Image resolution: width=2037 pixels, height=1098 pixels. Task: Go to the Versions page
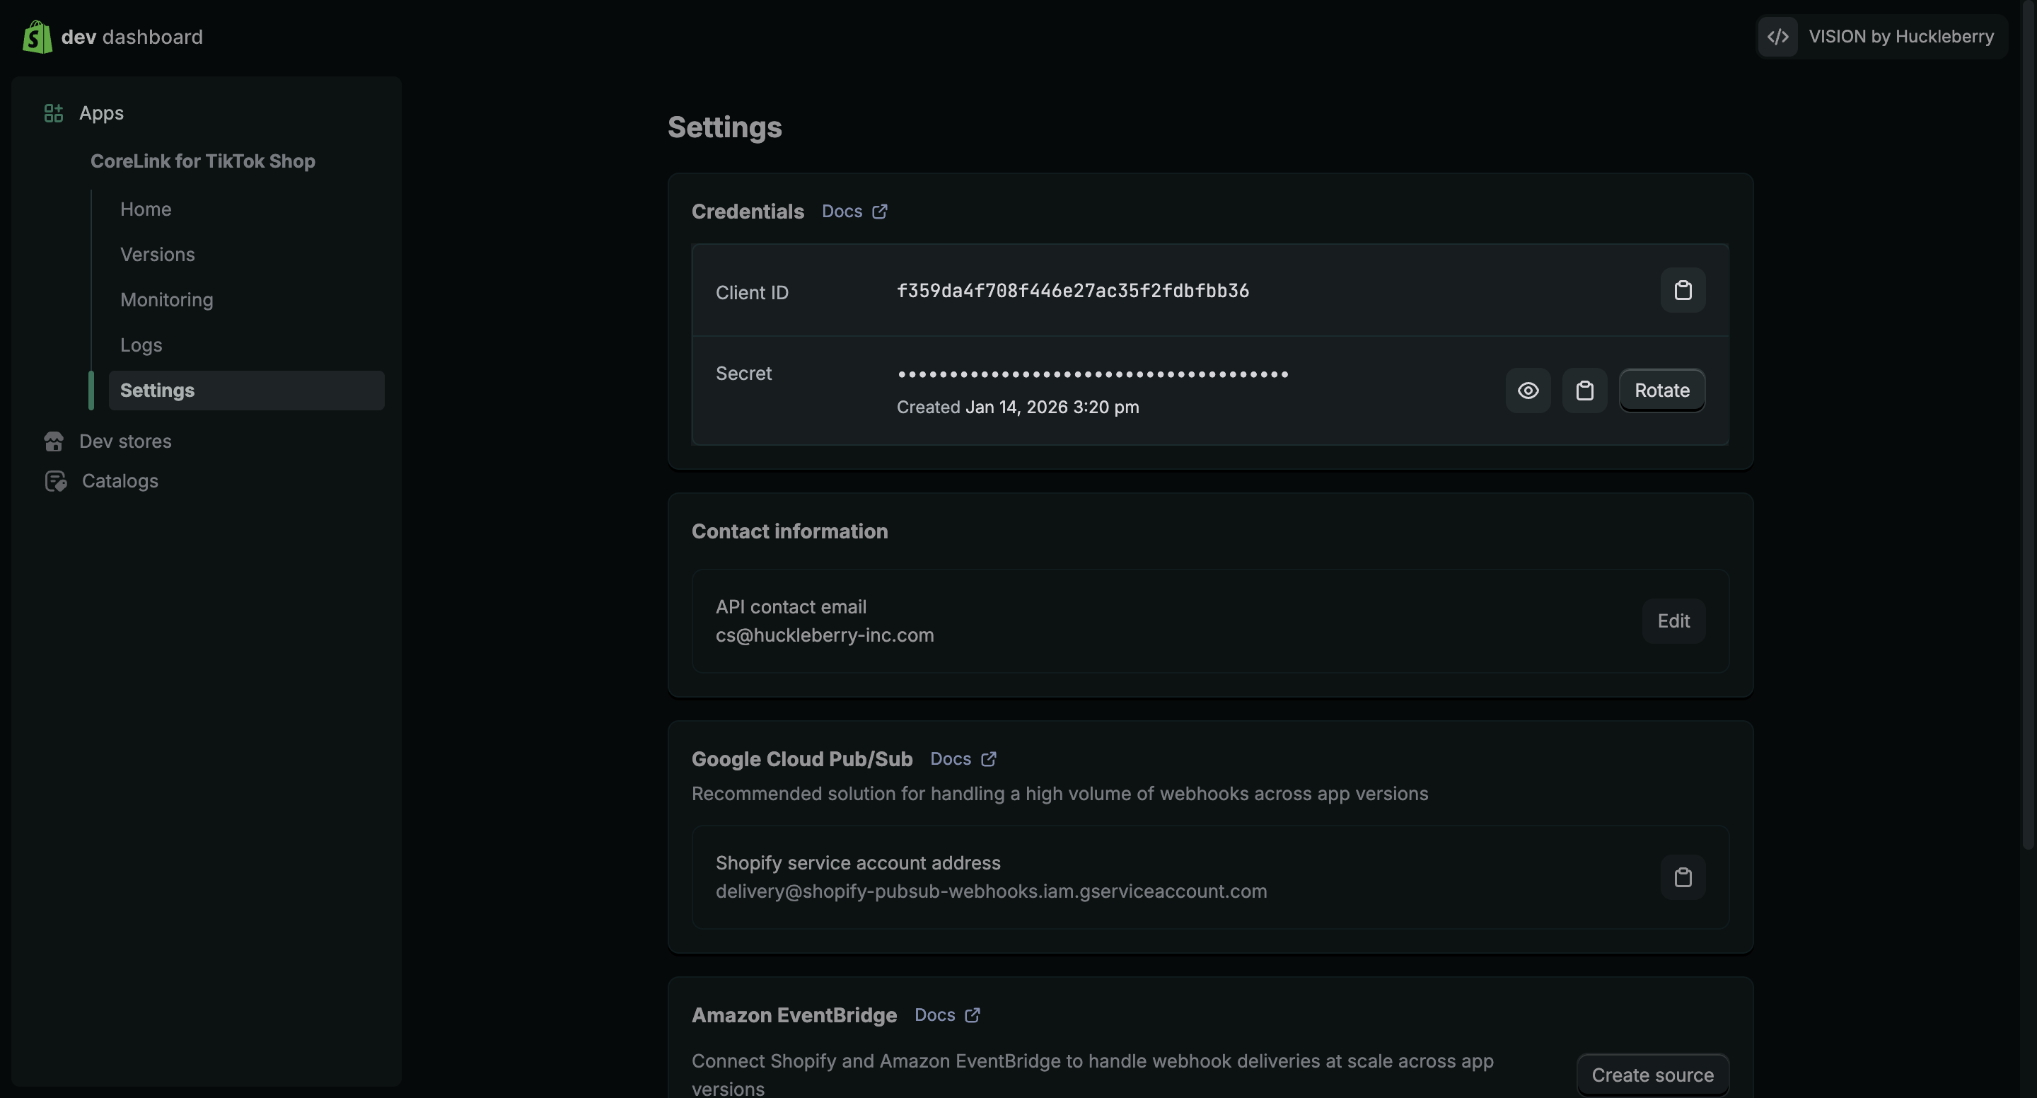[157, 255]
